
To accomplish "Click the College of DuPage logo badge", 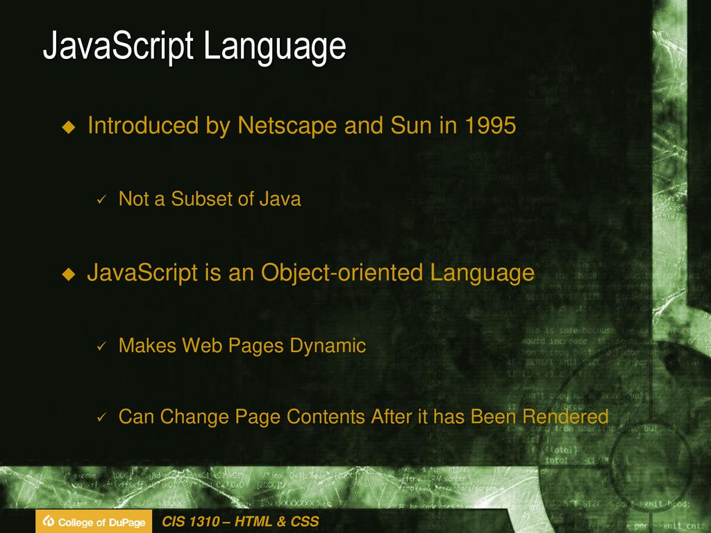I will click(94, 522).
